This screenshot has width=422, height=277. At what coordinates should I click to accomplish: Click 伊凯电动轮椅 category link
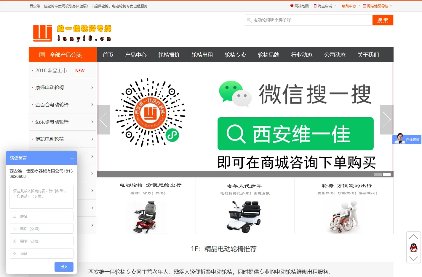pos(49,139)
